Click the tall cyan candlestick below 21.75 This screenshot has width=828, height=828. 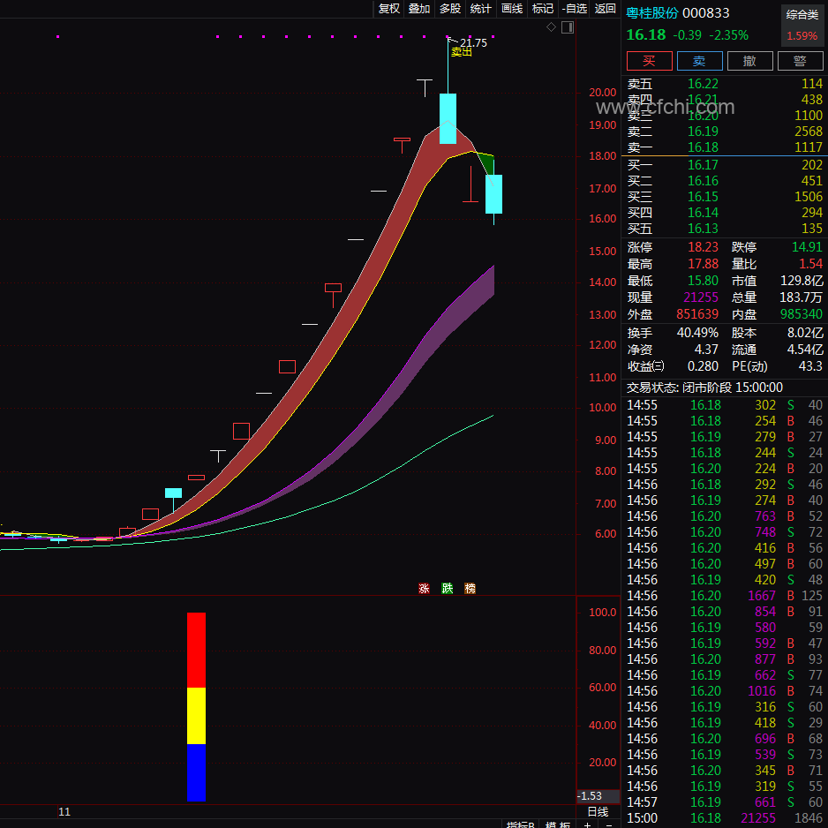click(448, 118)
